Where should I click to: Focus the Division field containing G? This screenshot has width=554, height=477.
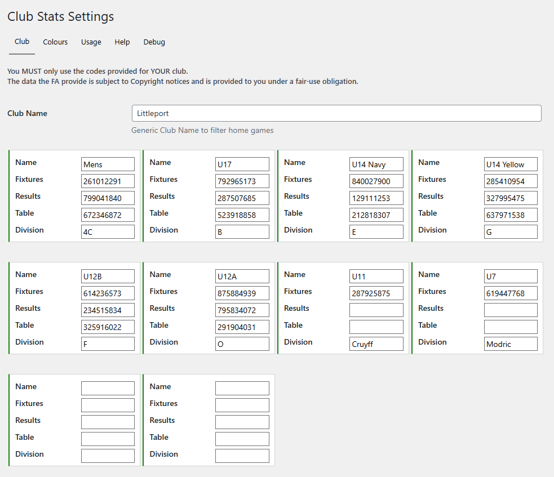510,232
